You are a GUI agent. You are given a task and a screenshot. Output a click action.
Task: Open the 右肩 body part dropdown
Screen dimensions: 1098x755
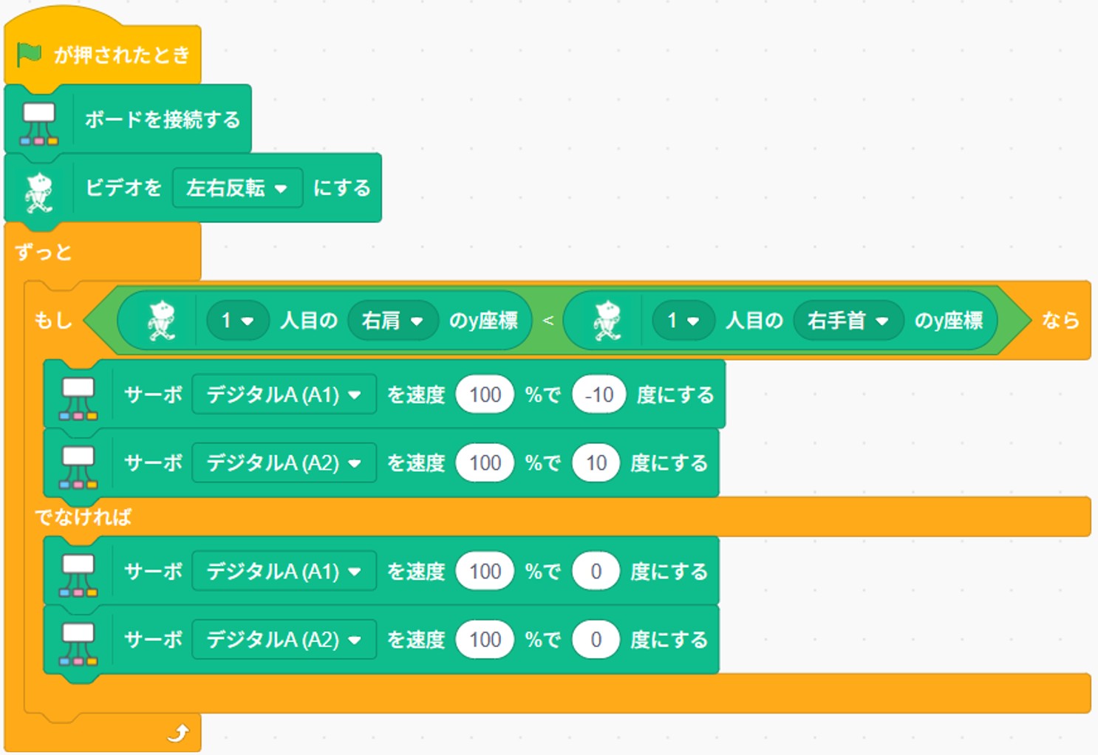(x=392, y=321)
